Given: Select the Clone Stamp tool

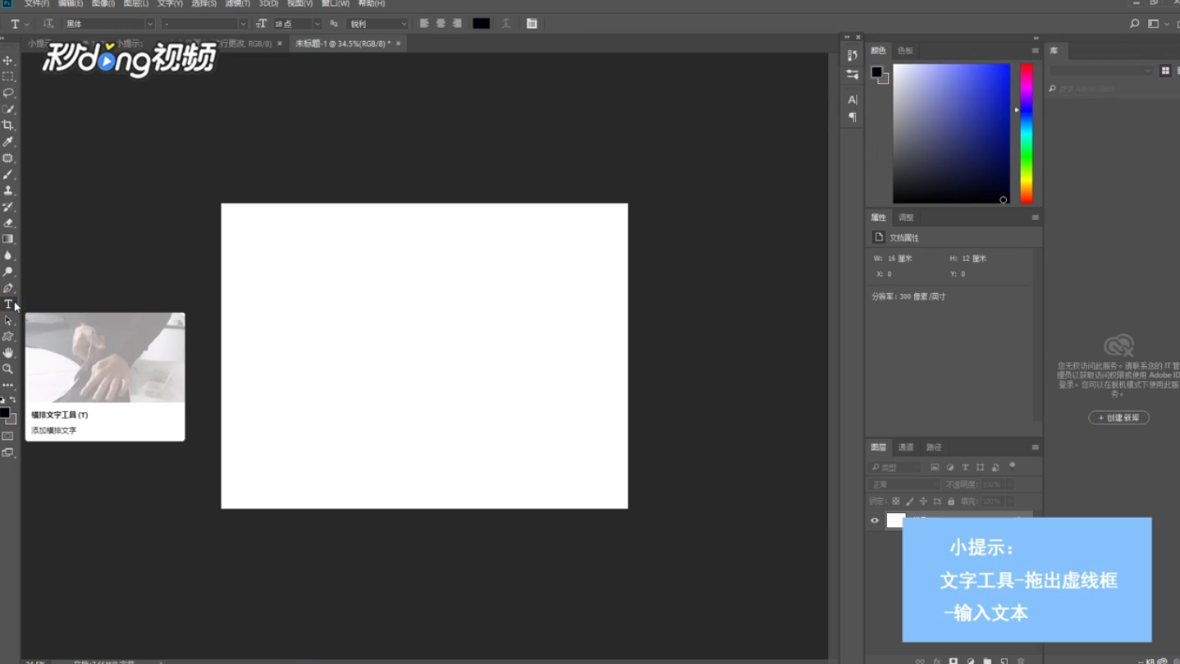Looking at the screenshot, I should pos(8,190).
